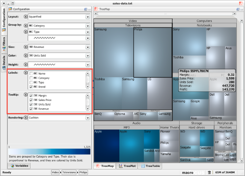Open the Layout Squarified dropdown
Screen dimensions: 245x176
click(87, 17)
